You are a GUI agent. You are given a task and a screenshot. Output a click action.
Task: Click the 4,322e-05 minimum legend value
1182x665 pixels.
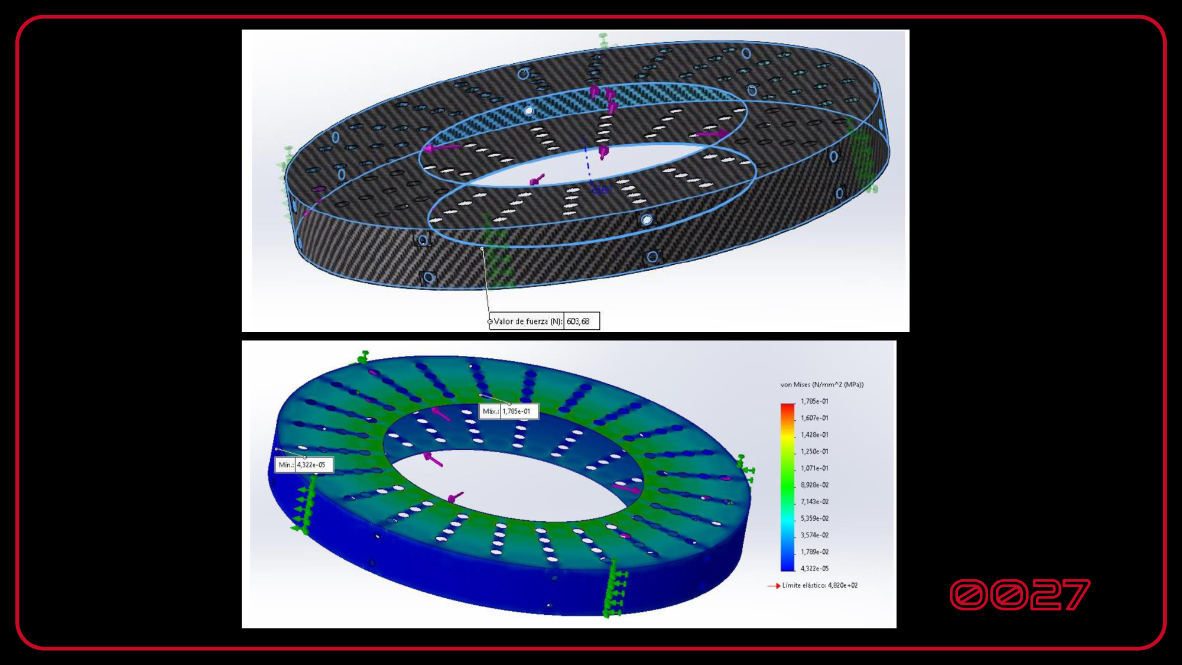pyautogui.click(x=814, y=569)
